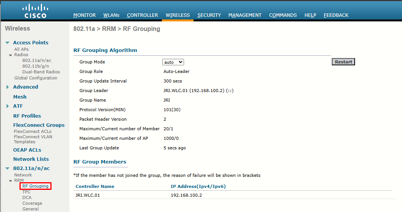Open Dual-Band Radios link
This screenshot has height=212, width=402.
[41, 72]
